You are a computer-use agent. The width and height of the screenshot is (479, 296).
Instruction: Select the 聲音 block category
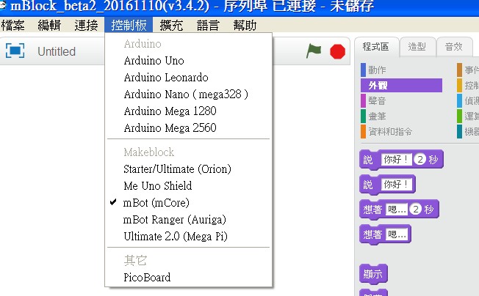point(401,100)
